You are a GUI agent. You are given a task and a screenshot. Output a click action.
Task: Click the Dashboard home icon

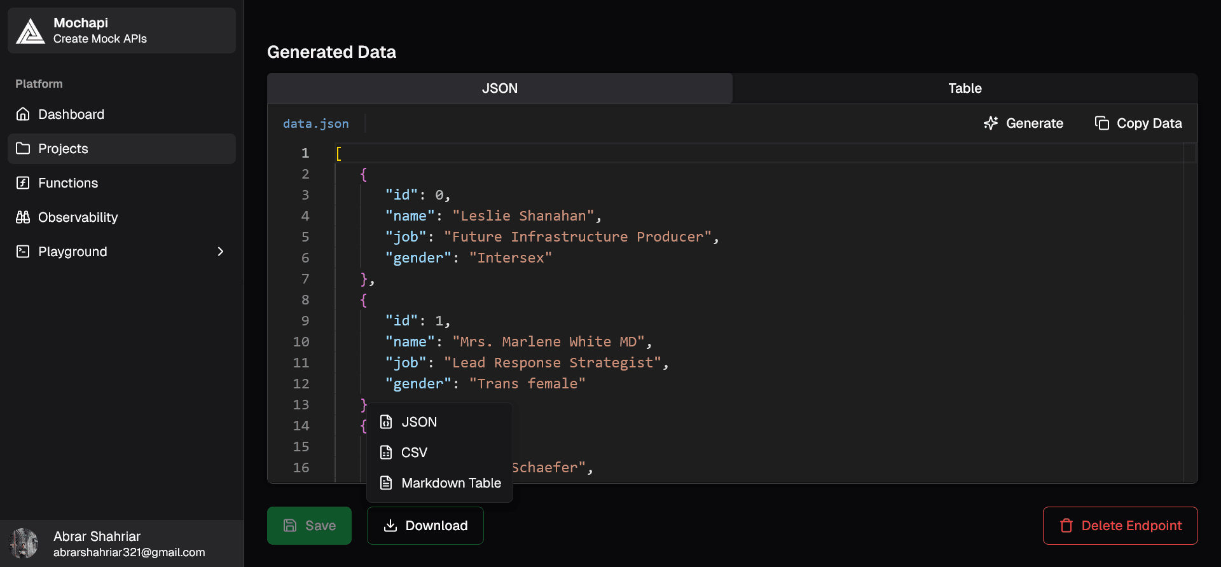click(x=23, y=114)
